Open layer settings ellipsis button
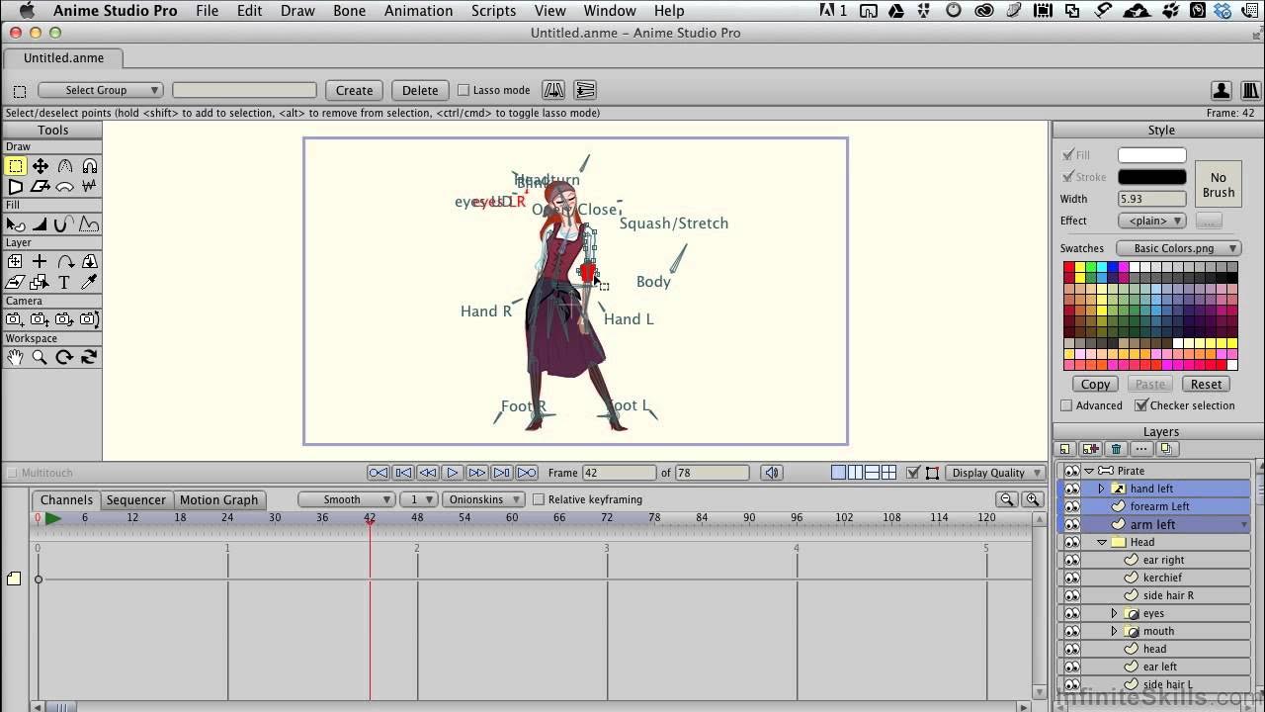1265x712 pixels. pyautogui.click(x=1140, y=449)
